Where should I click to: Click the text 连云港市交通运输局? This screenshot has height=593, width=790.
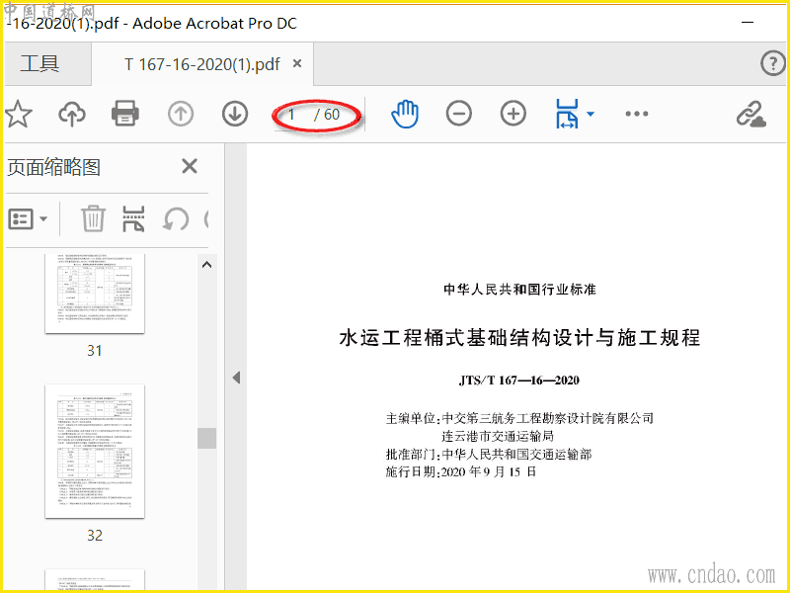pos(498,436)
